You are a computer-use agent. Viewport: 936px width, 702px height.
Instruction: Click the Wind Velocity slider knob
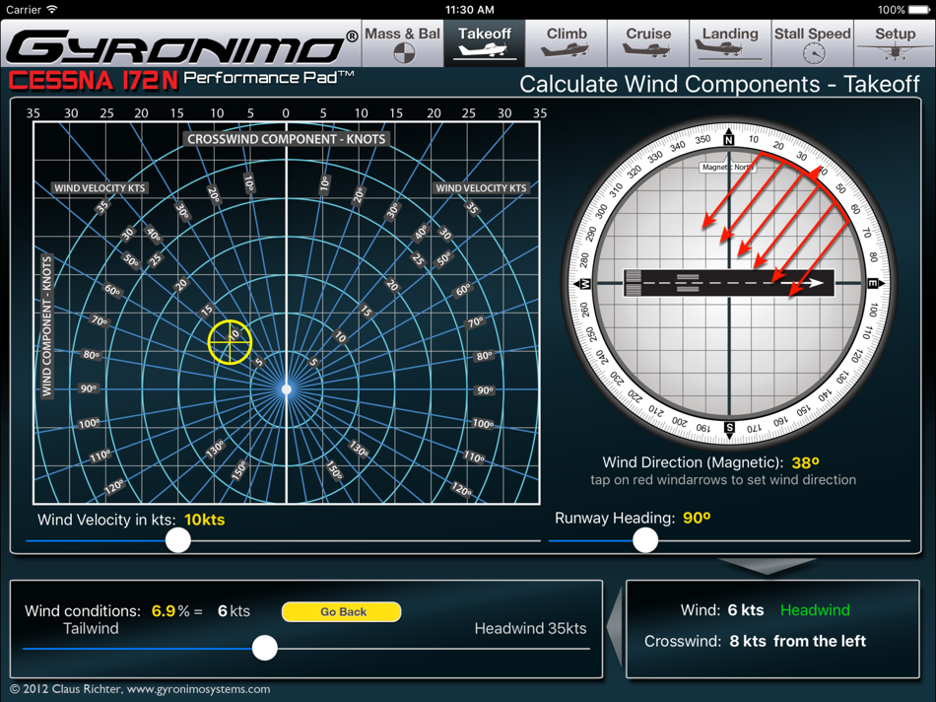pos(178,539)
